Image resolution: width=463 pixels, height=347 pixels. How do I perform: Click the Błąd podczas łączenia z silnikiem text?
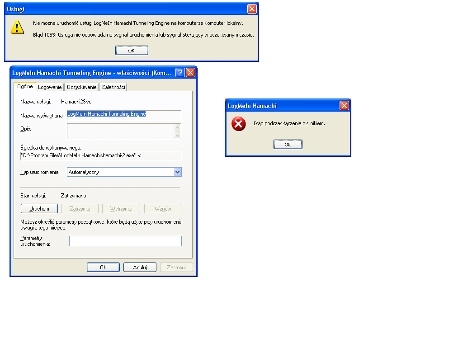(289, 123)
